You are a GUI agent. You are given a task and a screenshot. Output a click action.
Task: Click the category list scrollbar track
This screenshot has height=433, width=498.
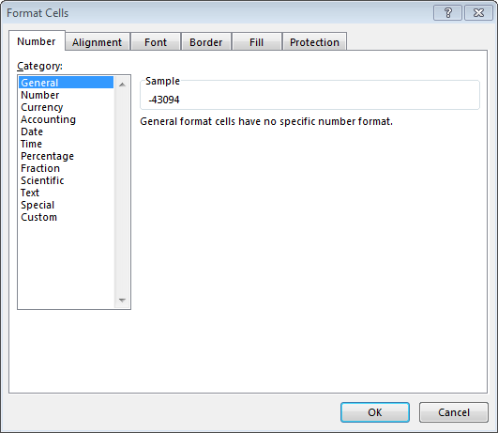tap(122, 193)
